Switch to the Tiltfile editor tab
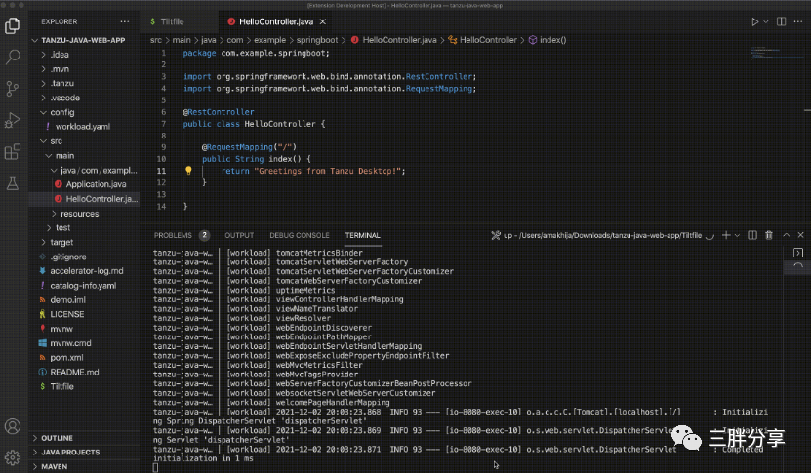Viewport: 812px width, 474px height. (x=172, y=21)
